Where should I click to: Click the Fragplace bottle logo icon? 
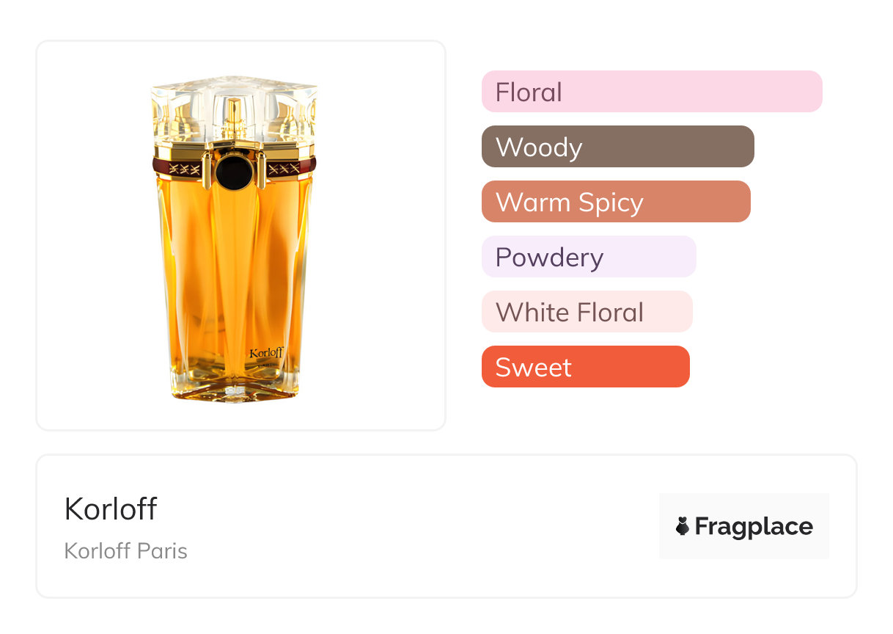pos(683,526)
